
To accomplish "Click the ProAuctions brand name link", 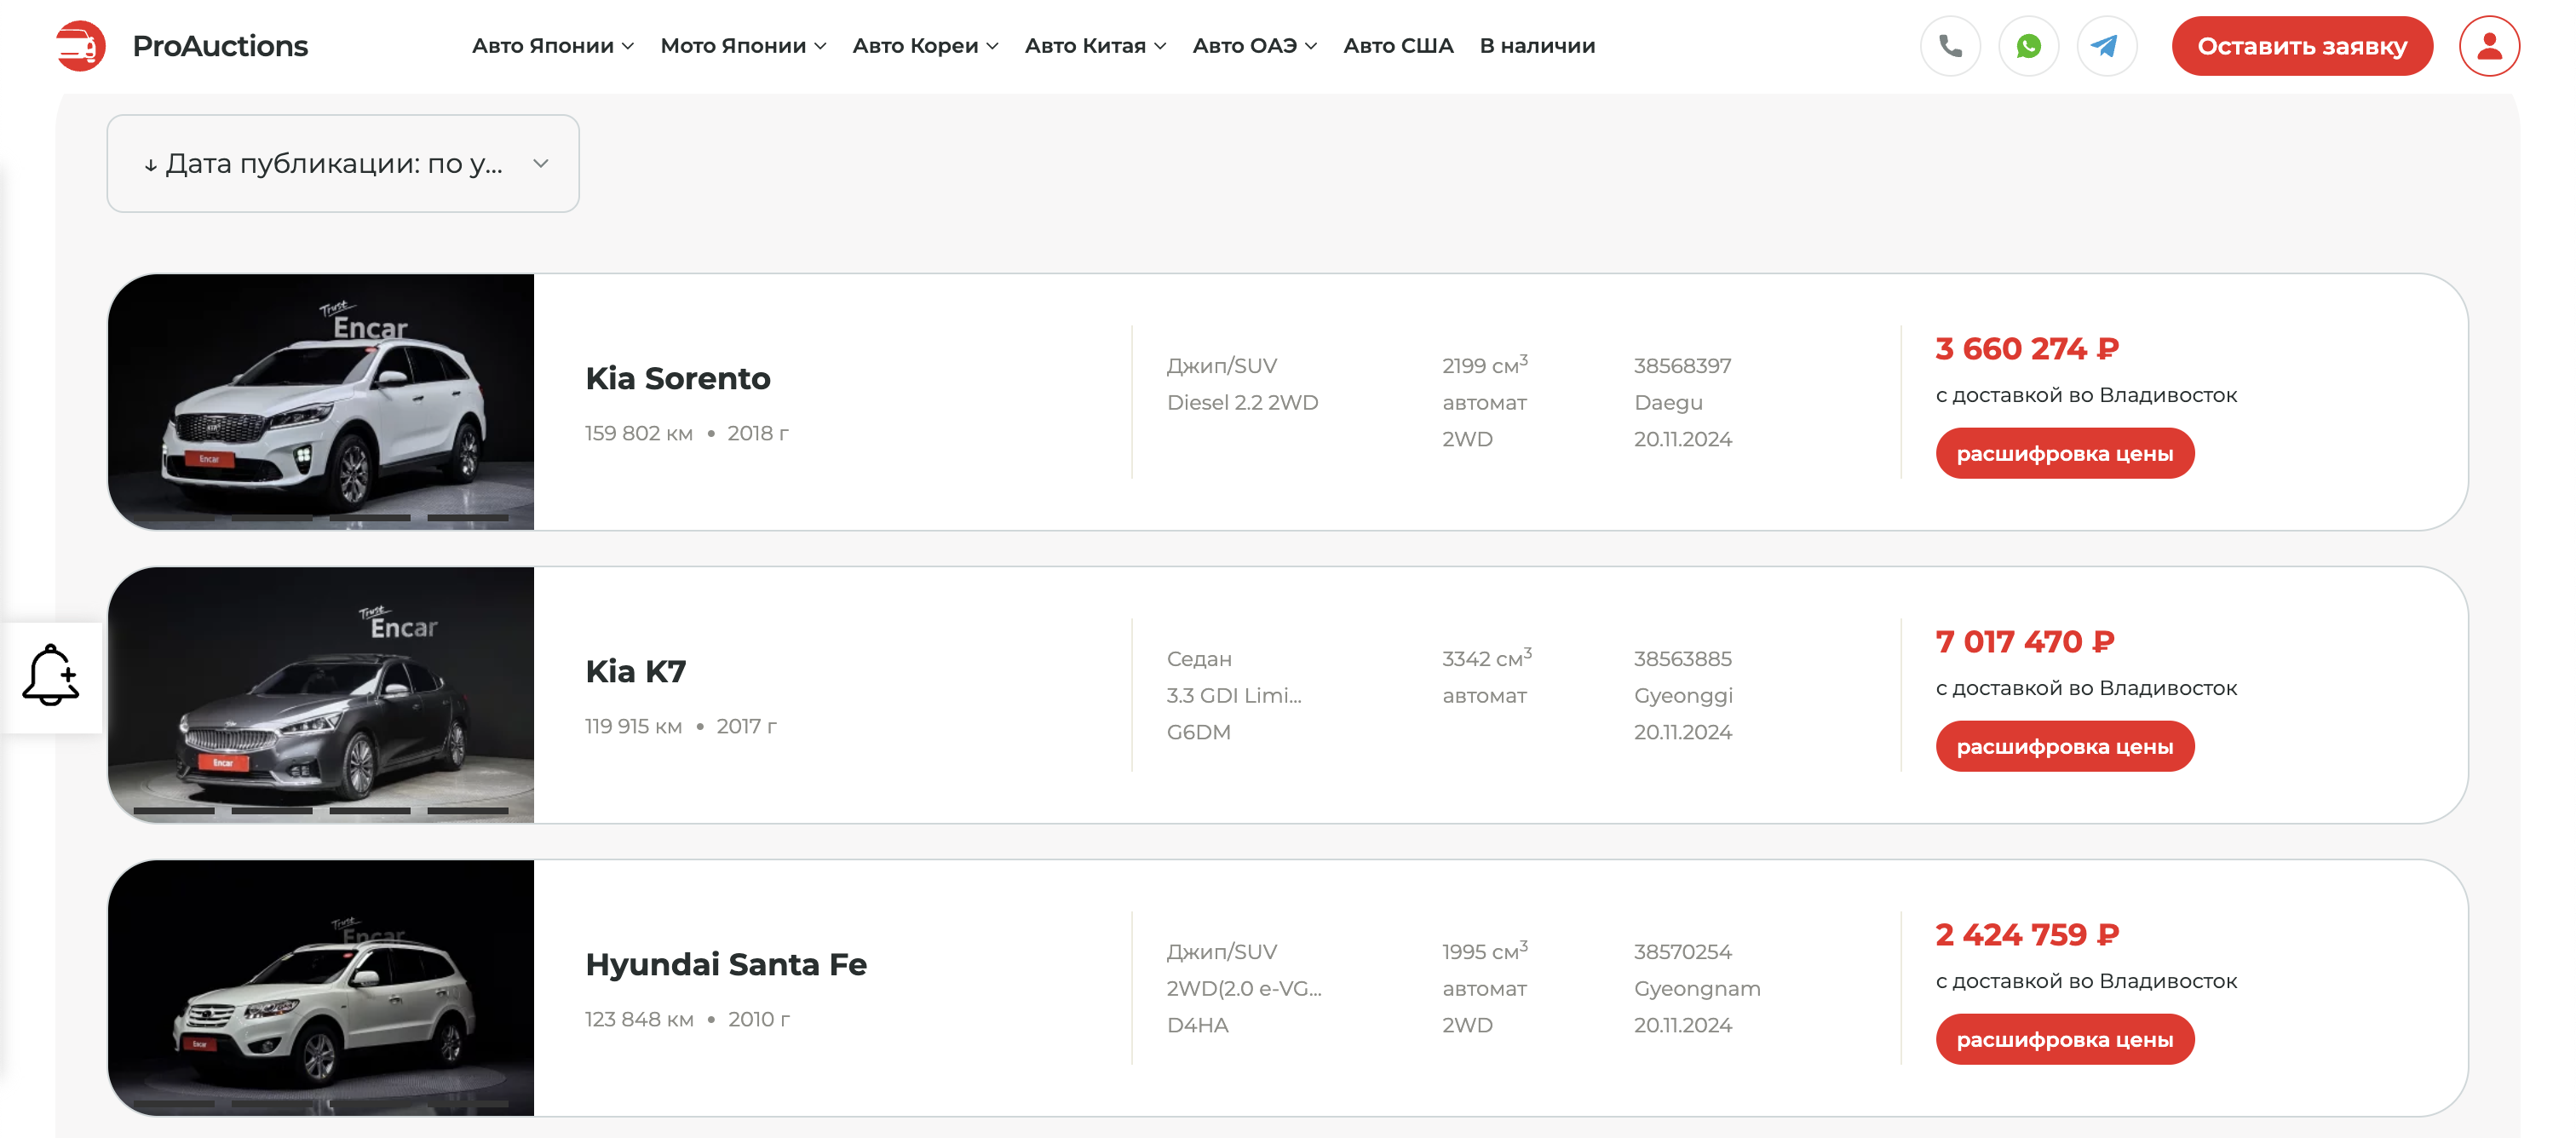I will 220,46.
